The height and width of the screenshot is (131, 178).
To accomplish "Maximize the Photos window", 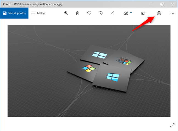I will pos(162,4).
